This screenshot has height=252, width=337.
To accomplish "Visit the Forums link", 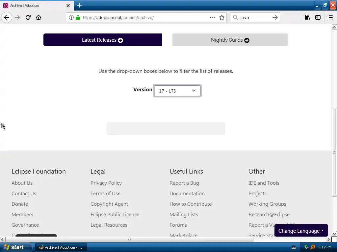I will (178, 225).
